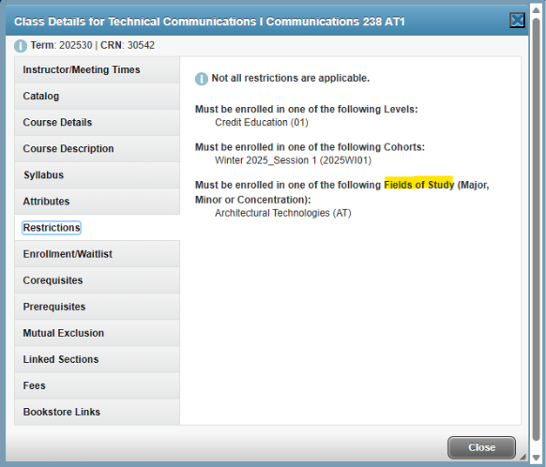Open the Course Details tab
The height and width of the screenshot is (467, 546).
98,123
